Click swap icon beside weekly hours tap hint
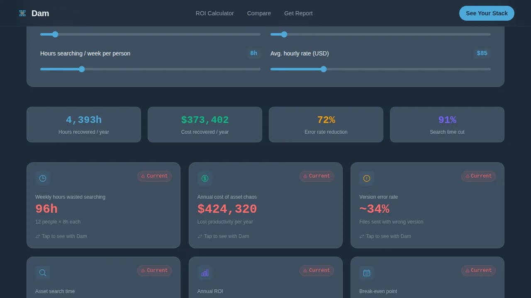 tap(38, 236)
